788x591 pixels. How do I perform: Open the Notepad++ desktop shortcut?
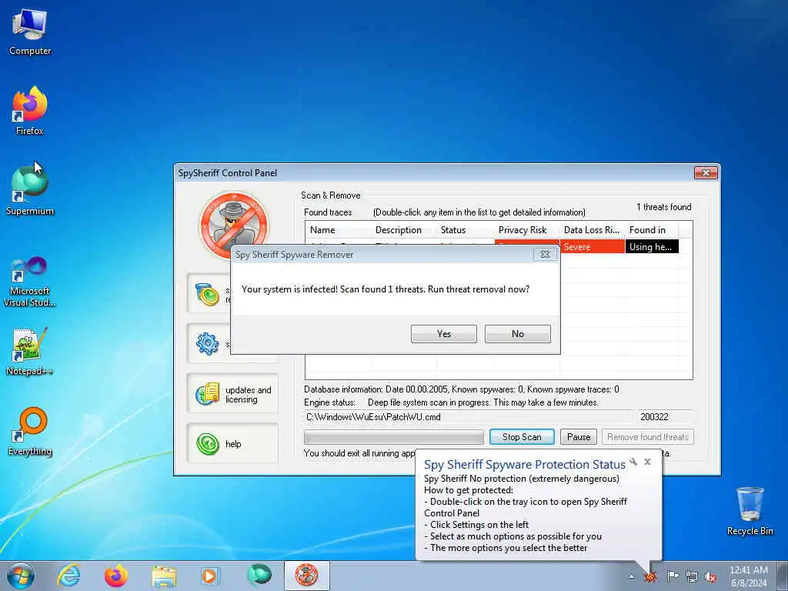pos(30,352)
